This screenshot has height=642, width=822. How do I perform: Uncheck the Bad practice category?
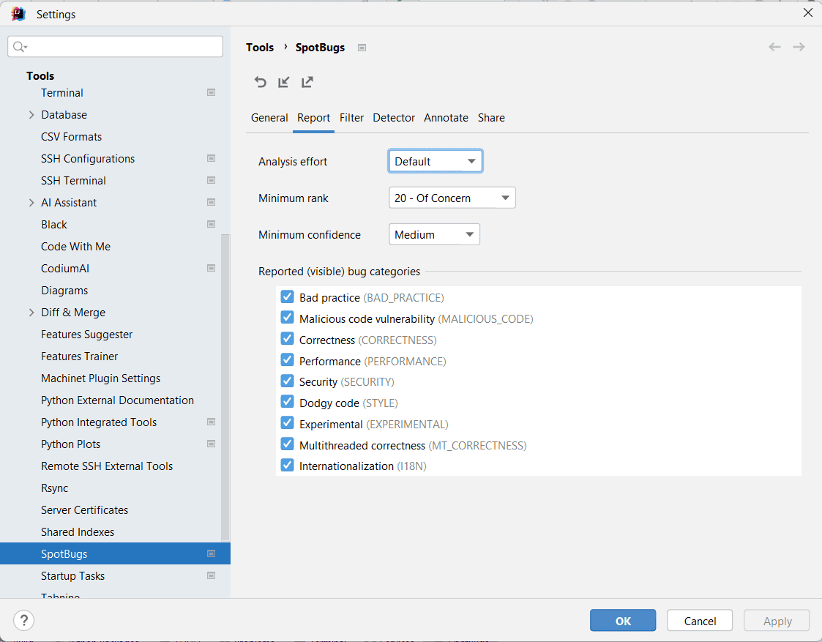[287, 297]
